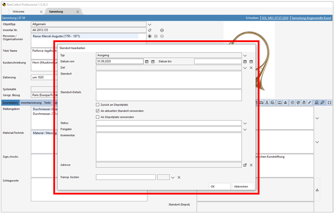Open the Inventarisierung tab
Image resolution: width=335 pixels, height=214 pixels.
click(x=31, y=103)
